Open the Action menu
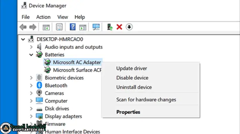Viewport: 240px width, 134px height. pyautogui.click(x=43, y=17)
